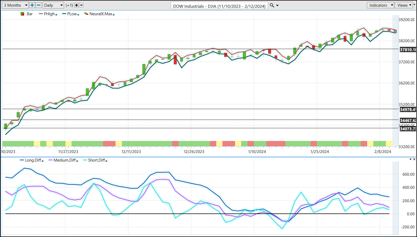Click the red-green Bar legend icon
417x237 pixels.
pos(23,14)
